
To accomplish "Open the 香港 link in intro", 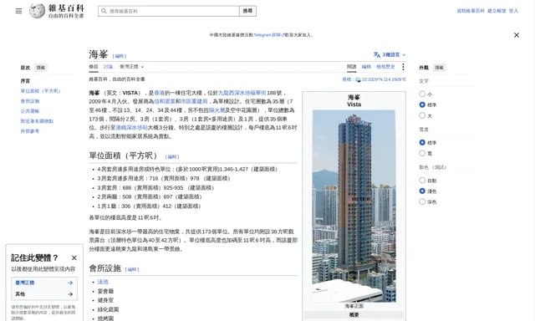I will coord(159,93).
